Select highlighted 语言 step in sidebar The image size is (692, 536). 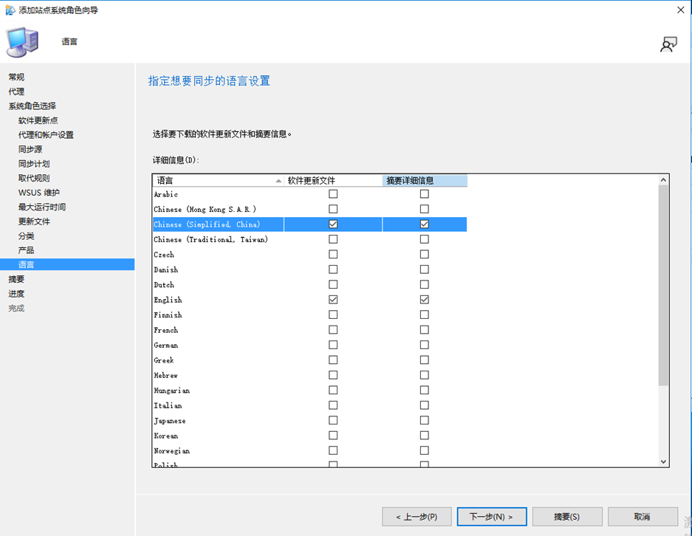click(67, 264)
